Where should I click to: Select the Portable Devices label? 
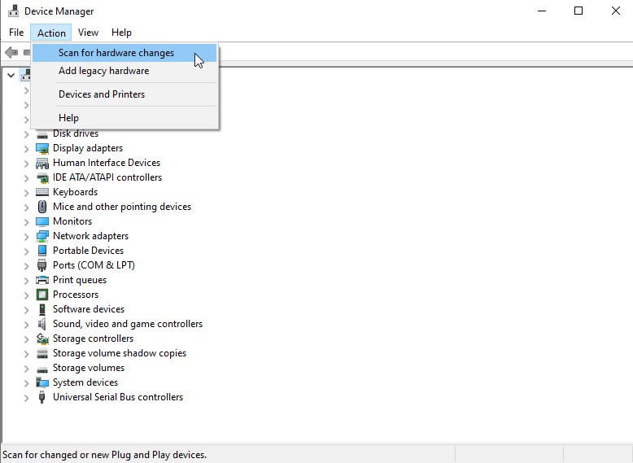88,251
